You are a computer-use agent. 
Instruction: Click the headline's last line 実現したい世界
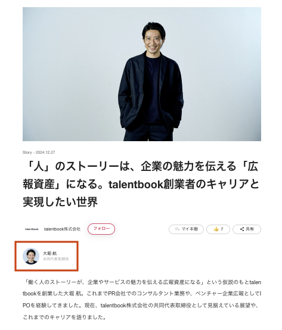pyautogui.click(x=60, y=202)
